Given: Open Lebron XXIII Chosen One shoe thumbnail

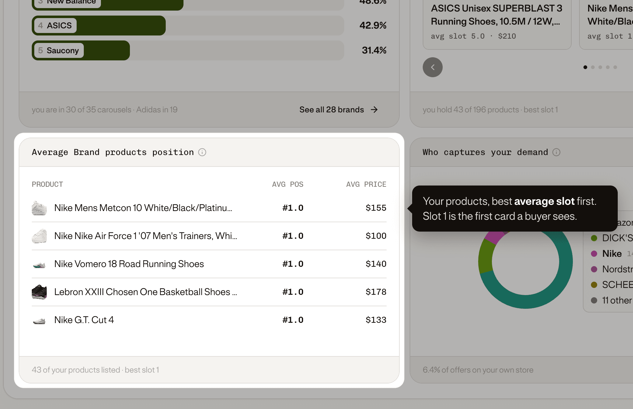Looking at the screenshot, I should click(x=39, y=292).
